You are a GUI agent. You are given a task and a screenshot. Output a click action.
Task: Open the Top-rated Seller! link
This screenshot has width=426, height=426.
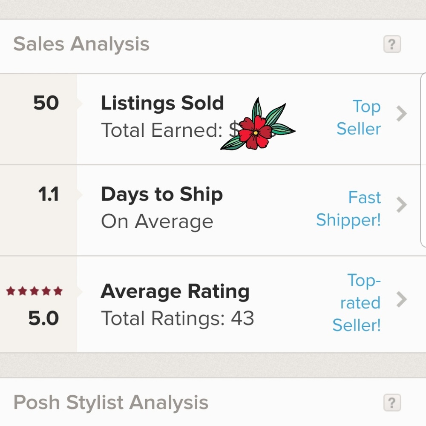(358, 302)
